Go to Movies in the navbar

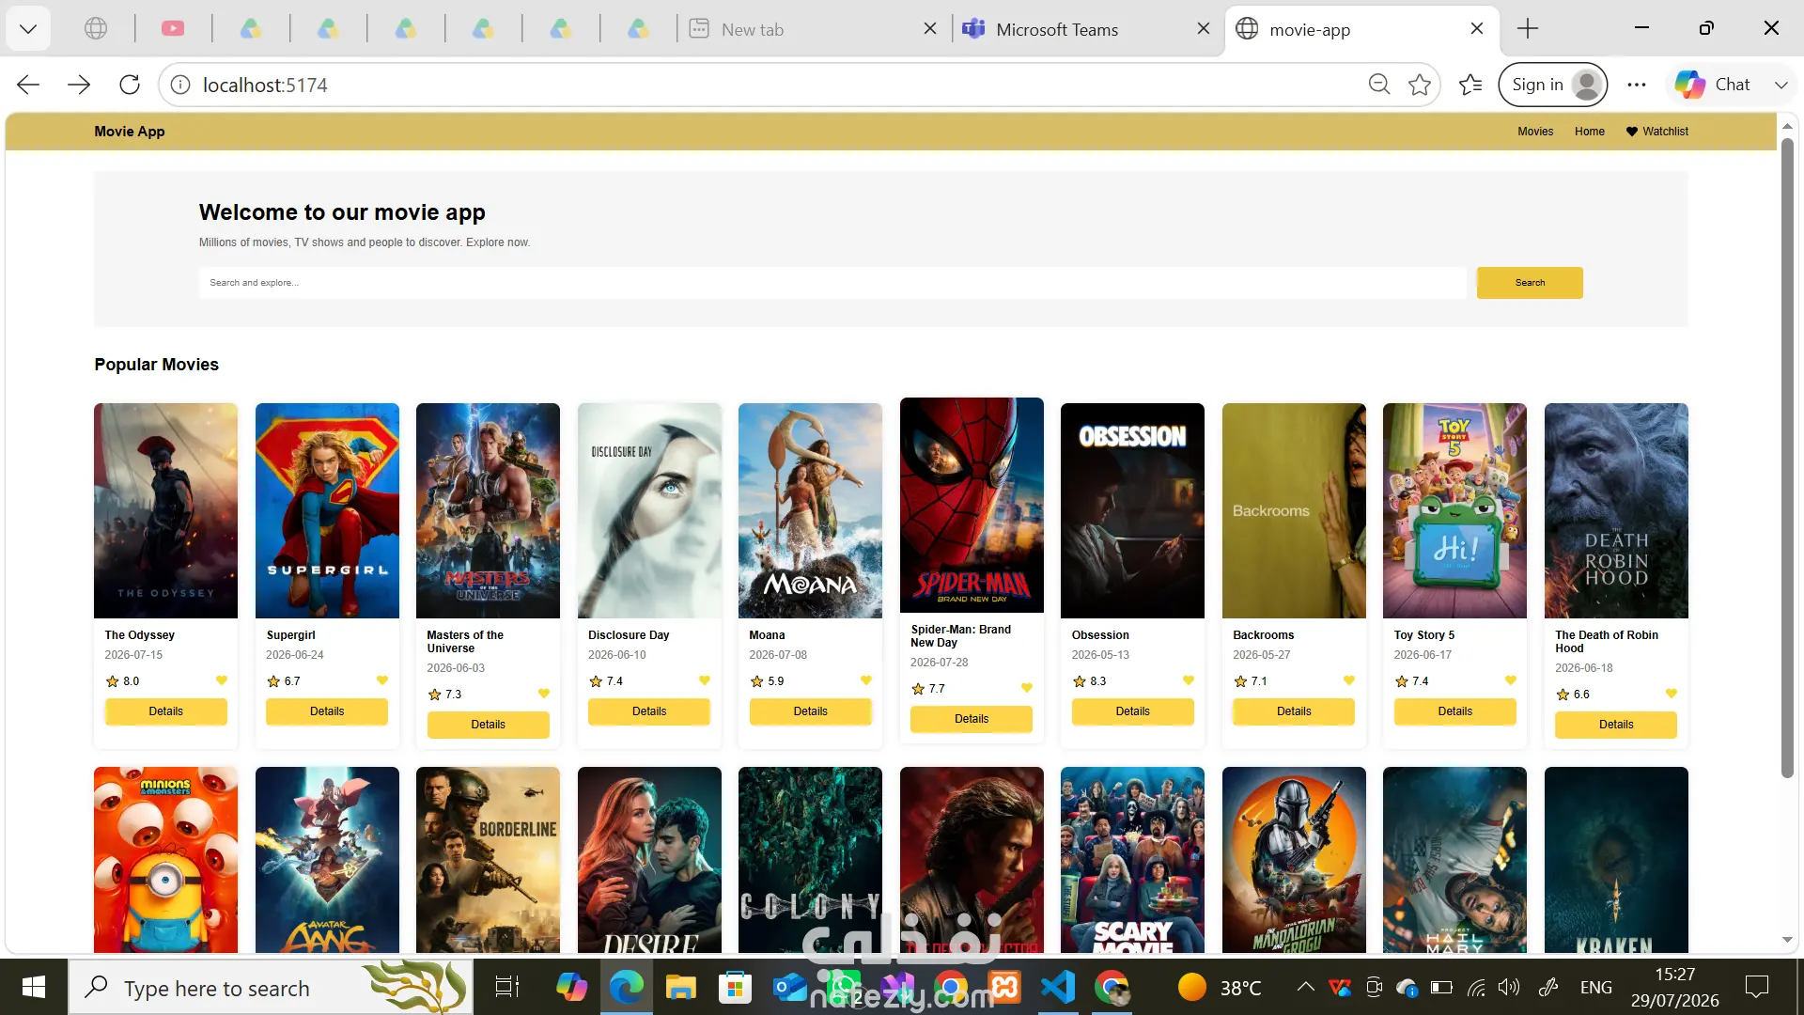click(x=1535, y=132)
